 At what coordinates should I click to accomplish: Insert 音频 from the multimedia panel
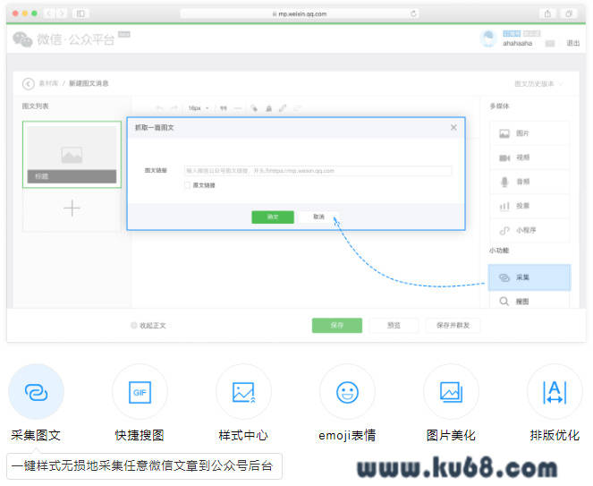pyautogui.click(x=529, y=182)
